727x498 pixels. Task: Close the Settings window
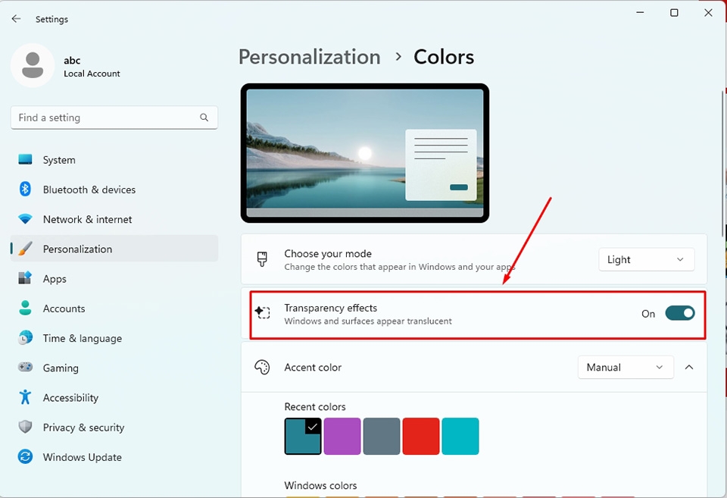[708, 13]
